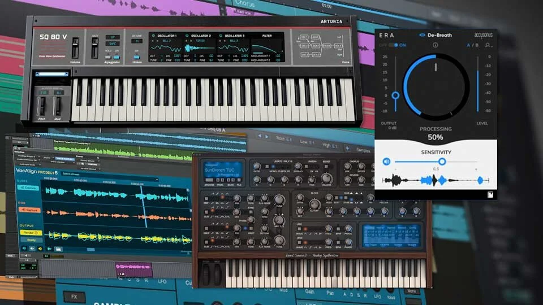543x305 pixels.
Task: Click the yellow output speaker icon in VocAlign
Action: [x=40, y=249]
